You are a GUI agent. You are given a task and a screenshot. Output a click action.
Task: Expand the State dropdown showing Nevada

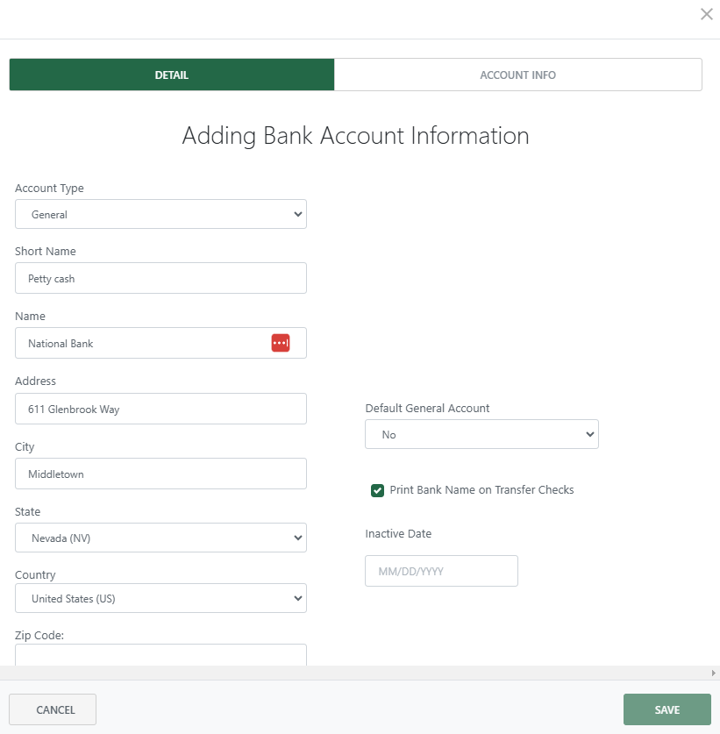pos(160,538)
